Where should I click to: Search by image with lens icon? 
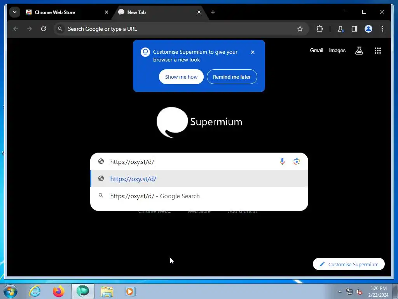[x=297, y=162]
